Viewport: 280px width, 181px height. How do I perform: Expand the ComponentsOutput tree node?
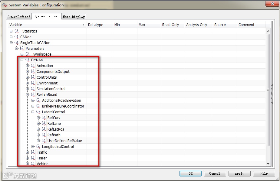click(28, 71)
